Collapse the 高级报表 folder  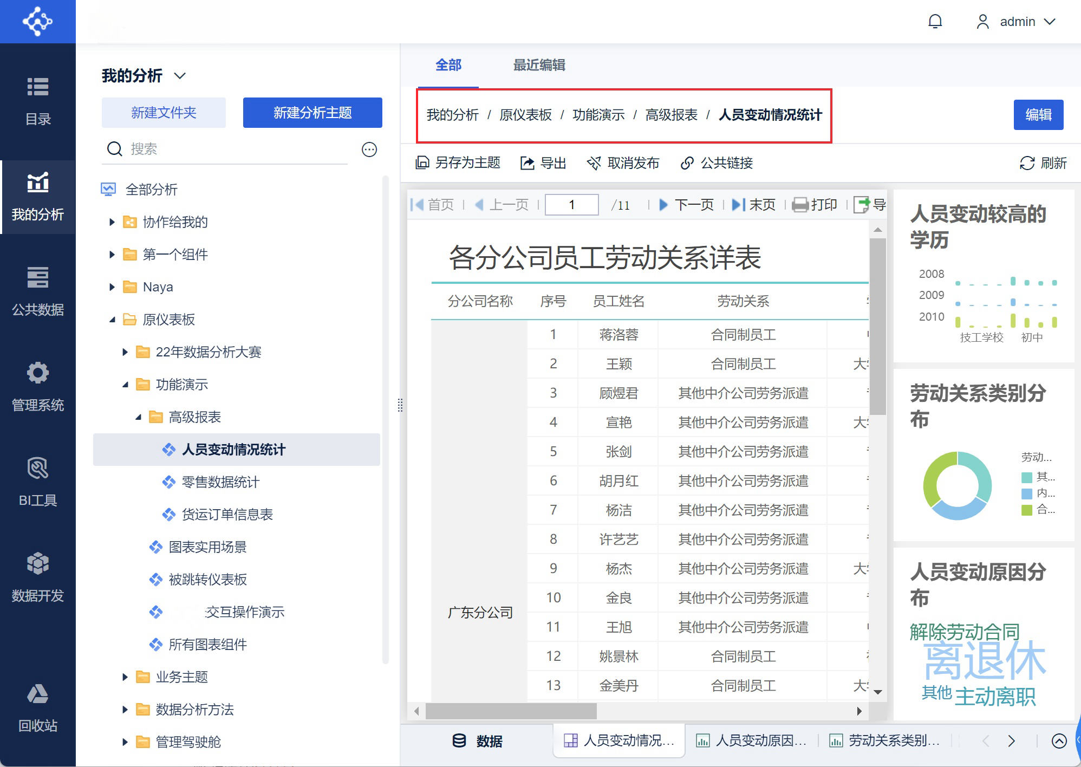coord(138,417)
